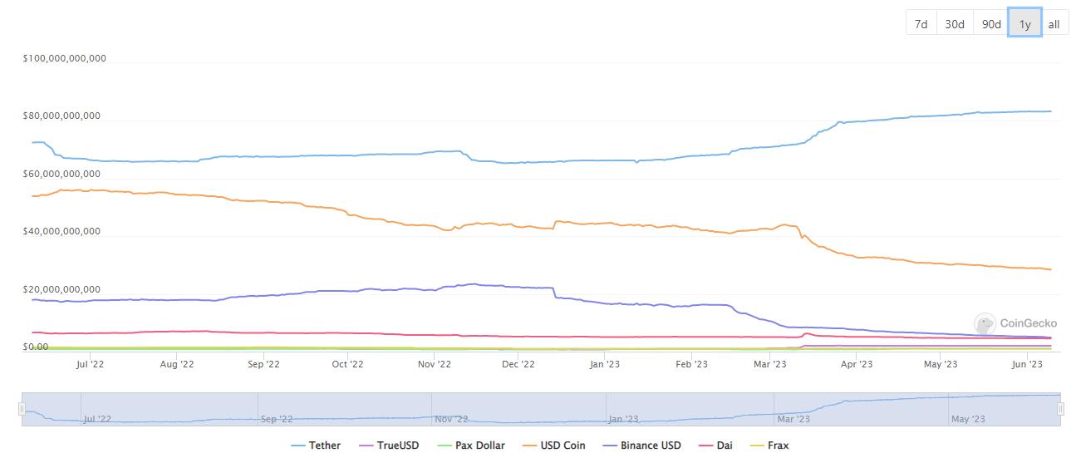Click the CoinGecko watermark text
Image resolution: width=1071 pixels, height=458 pixels.
pyautogui.click(x=1029, y=324)
